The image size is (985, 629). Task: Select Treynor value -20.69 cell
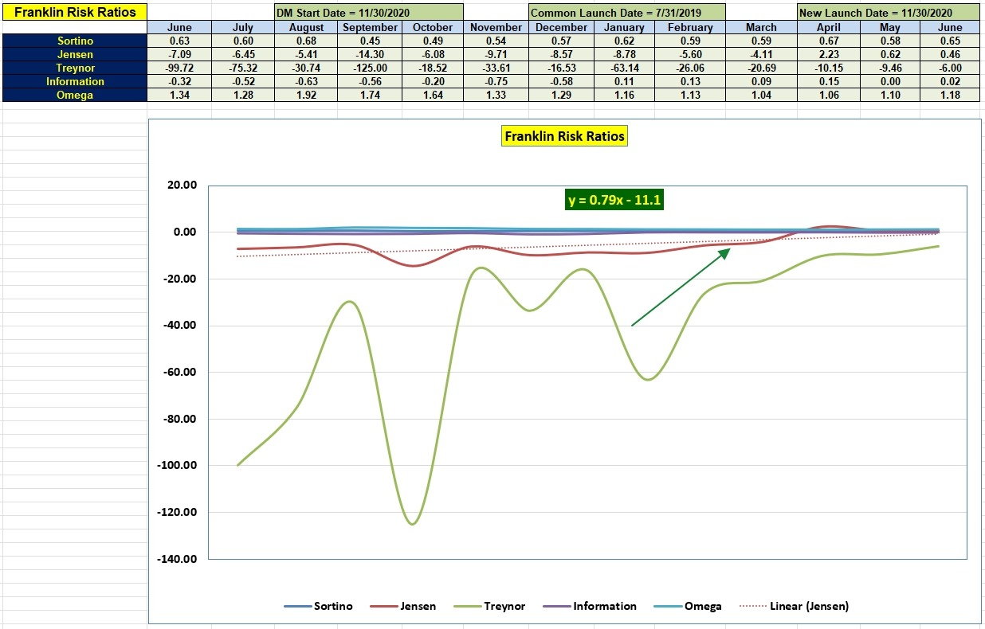pyautogui.click(x=761, y=68)
